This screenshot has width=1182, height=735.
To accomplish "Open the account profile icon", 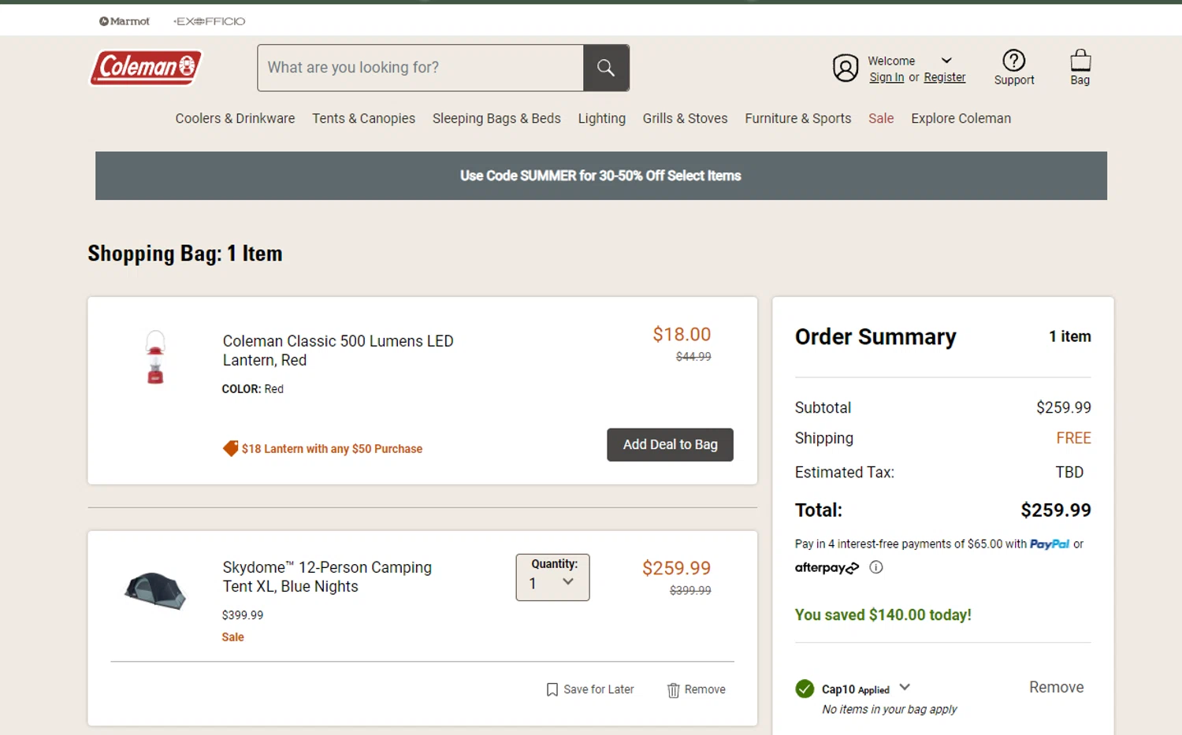I will [x=846, y=69].
